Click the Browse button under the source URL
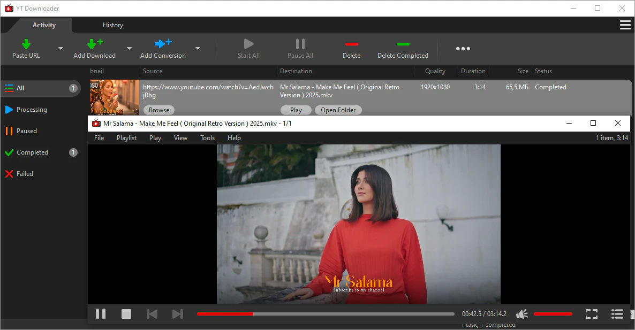 click(x=159, y=110)
